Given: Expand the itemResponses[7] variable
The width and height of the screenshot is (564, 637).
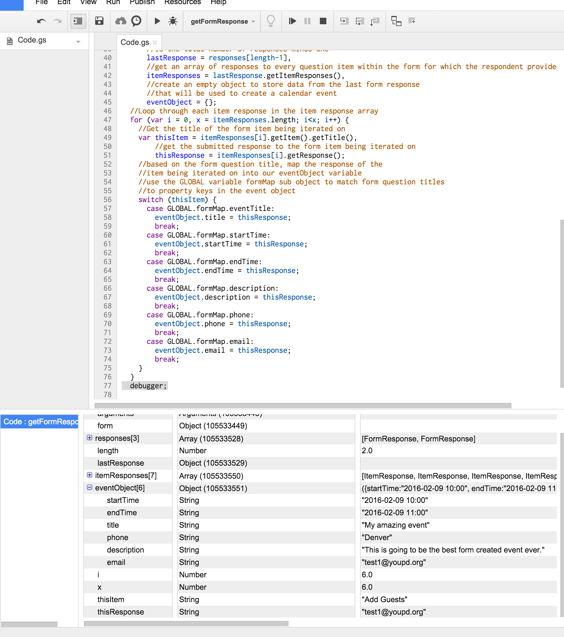Looking at the screenshot, I should coord(90,474).
